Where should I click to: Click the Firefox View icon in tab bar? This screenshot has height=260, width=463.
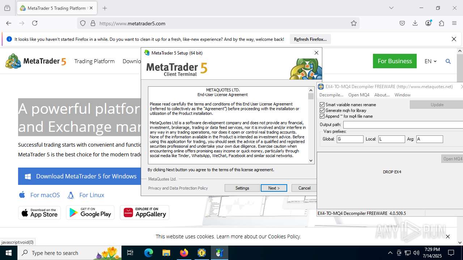[x=7, y=8]
